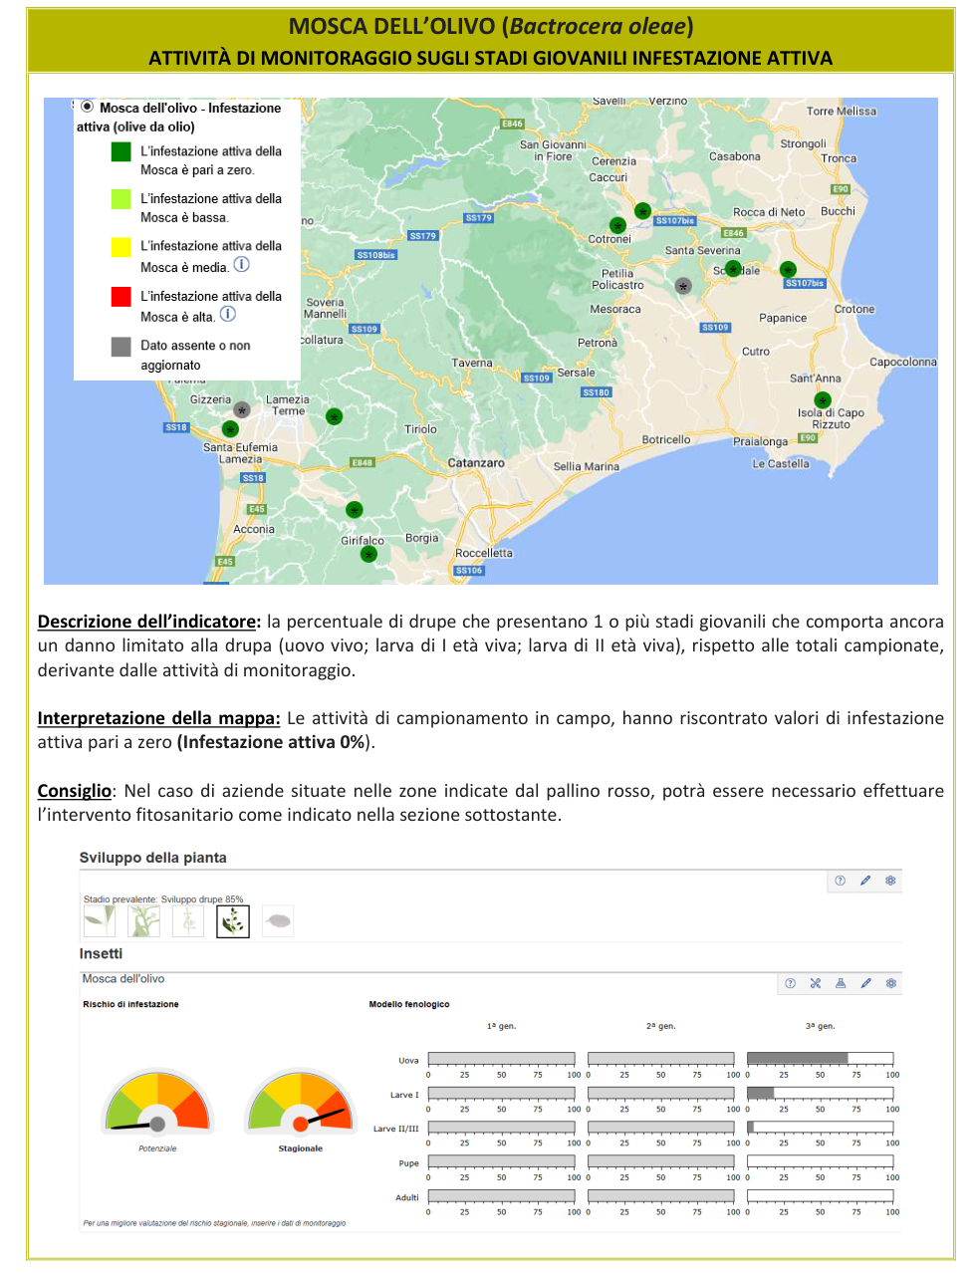Click Pupe 3ª gen. progress bar

pyautogui.click(x=821, y=1161)
